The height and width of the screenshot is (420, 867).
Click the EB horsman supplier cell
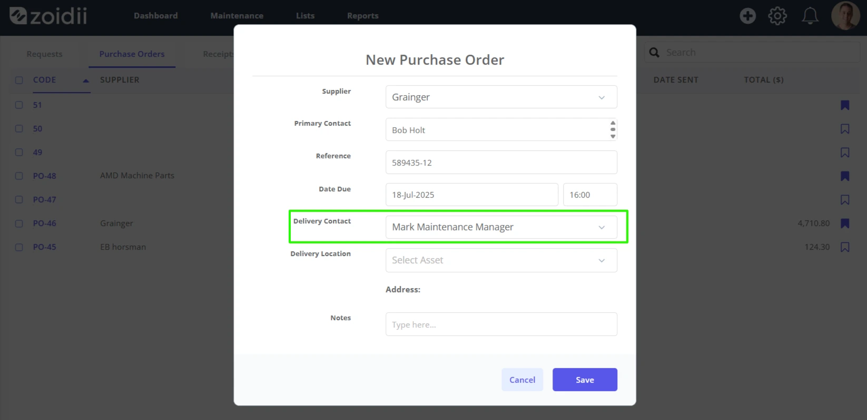click(123, 247)
